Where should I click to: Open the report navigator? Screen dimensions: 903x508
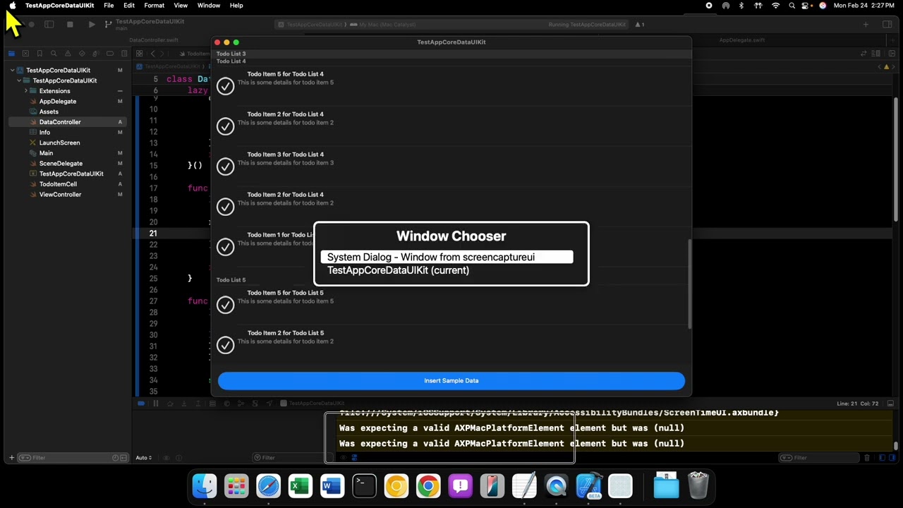click(124, 54)
